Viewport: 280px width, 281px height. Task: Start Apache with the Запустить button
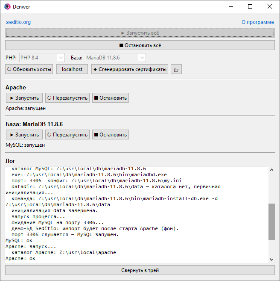[24, 98]
